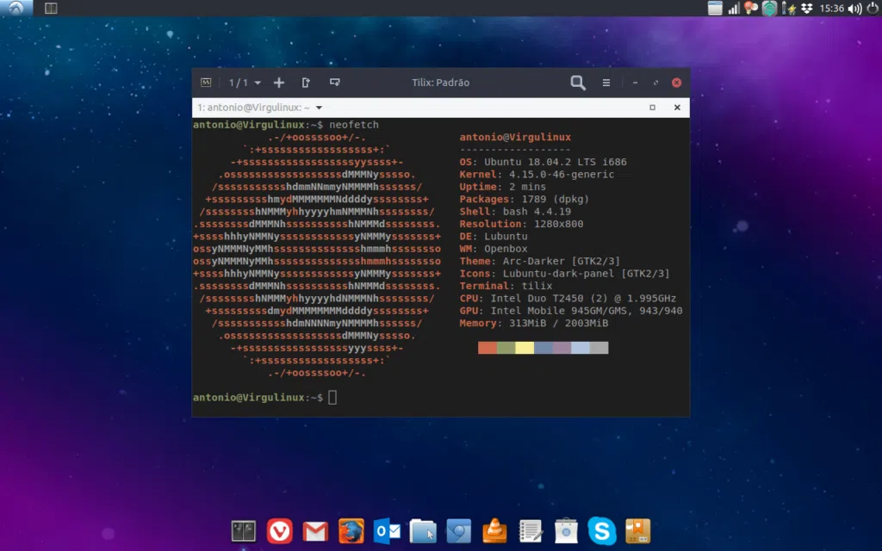This screenshot has width=882, height=551.
Task: Open Skype from the dock
Action: [601, 531]
